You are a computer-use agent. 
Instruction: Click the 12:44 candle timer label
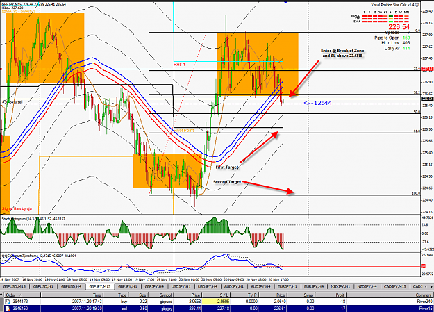318,103
